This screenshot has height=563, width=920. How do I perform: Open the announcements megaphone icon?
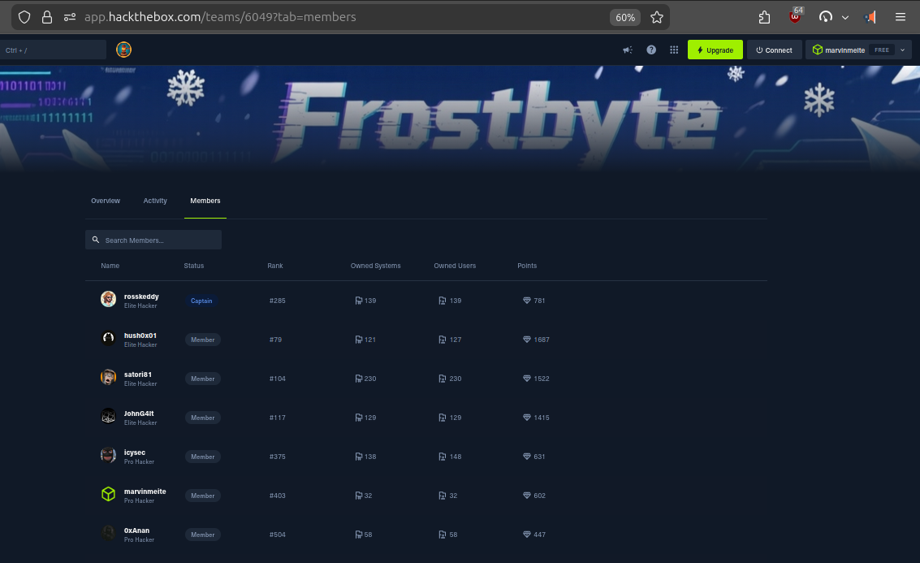[628, 50]
